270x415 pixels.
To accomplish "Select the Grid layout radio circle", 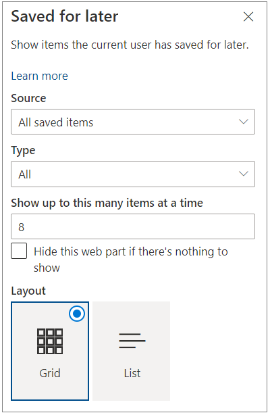I will [x=77, y=314].
